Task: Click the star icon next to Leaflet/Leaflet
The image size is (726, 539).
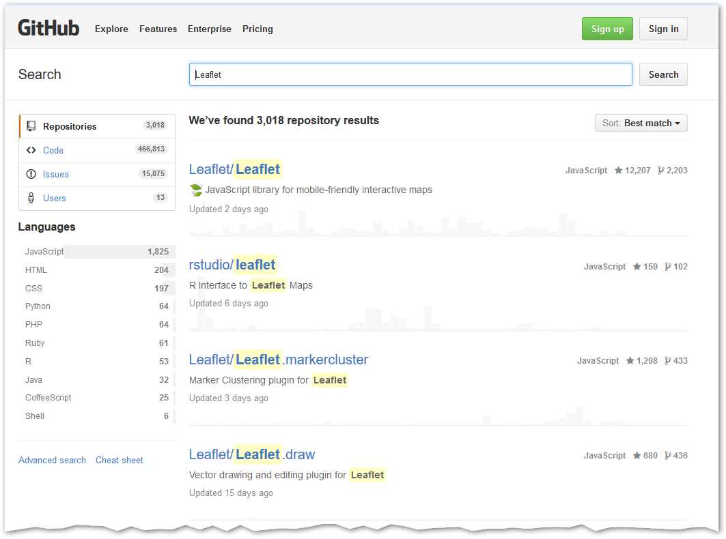Action: [x=617, y=170]
